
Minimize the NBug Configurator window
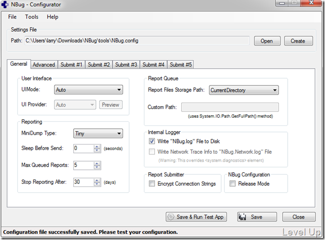[282, 3]
